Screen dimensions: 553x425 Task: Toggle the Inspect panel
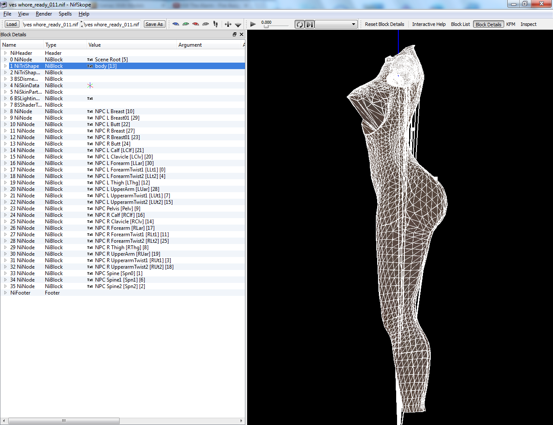528,24
